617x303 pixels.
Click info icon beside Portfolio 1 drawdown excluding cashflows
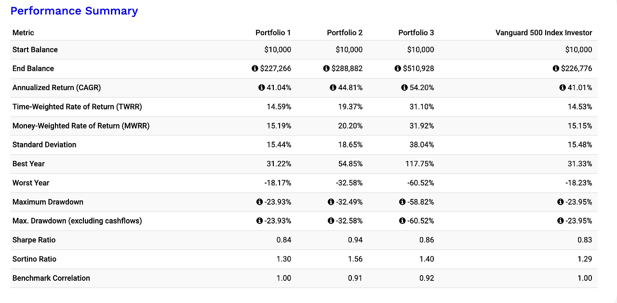(260, 221)
